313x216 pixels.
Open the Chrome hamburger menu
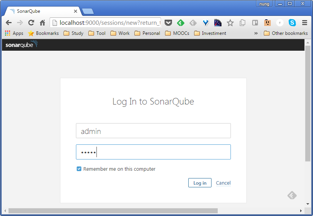(x=304, y=23)
